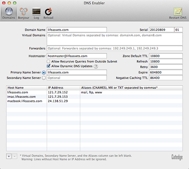Click the Virtual Domains text area
The height and width of the screenshot is (169, 189).
(115, 39)
